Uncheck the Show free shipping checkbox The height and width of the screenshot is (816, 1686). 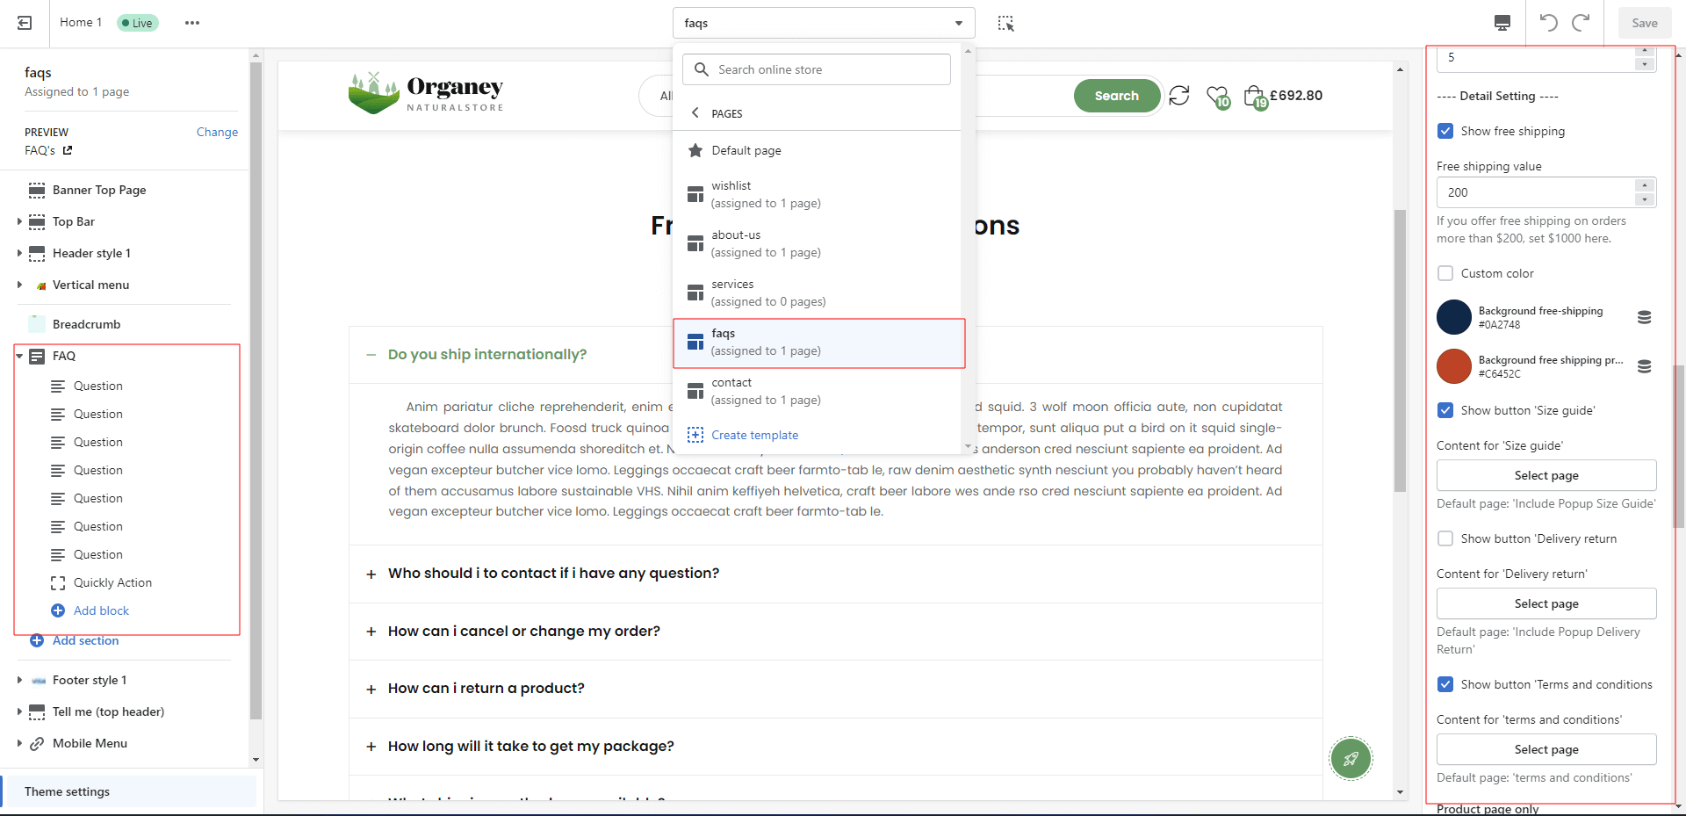pyautogui.click(x=1445, y=131)
